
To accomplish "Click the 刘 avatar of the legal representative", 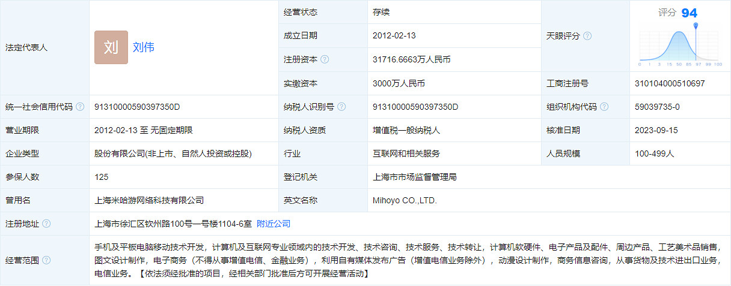I will 111,47.
